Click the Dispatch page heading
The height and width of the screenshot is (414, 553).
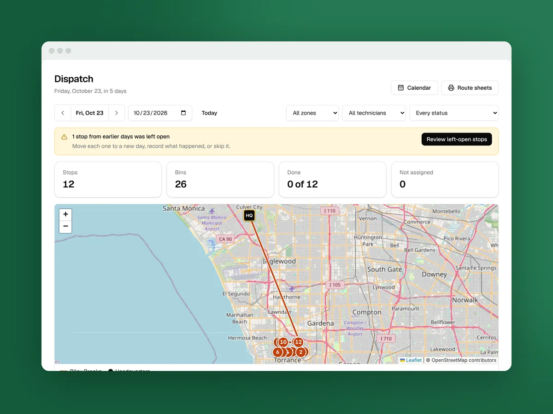74,79
